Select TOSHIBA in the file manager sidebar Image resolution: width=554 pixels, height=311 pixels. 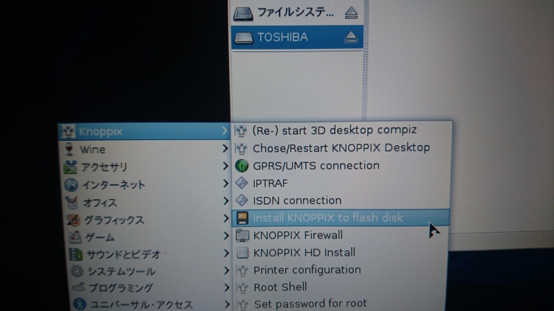pyautogui.click(x=297, y=37)
